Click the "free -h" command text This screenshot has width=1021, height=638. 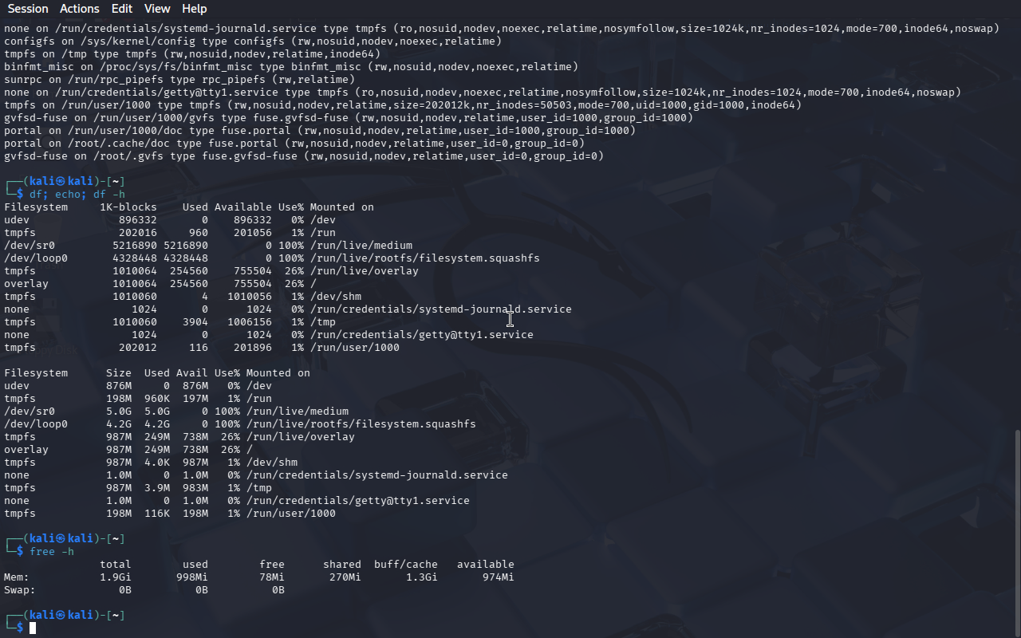[x=52, y=552]
